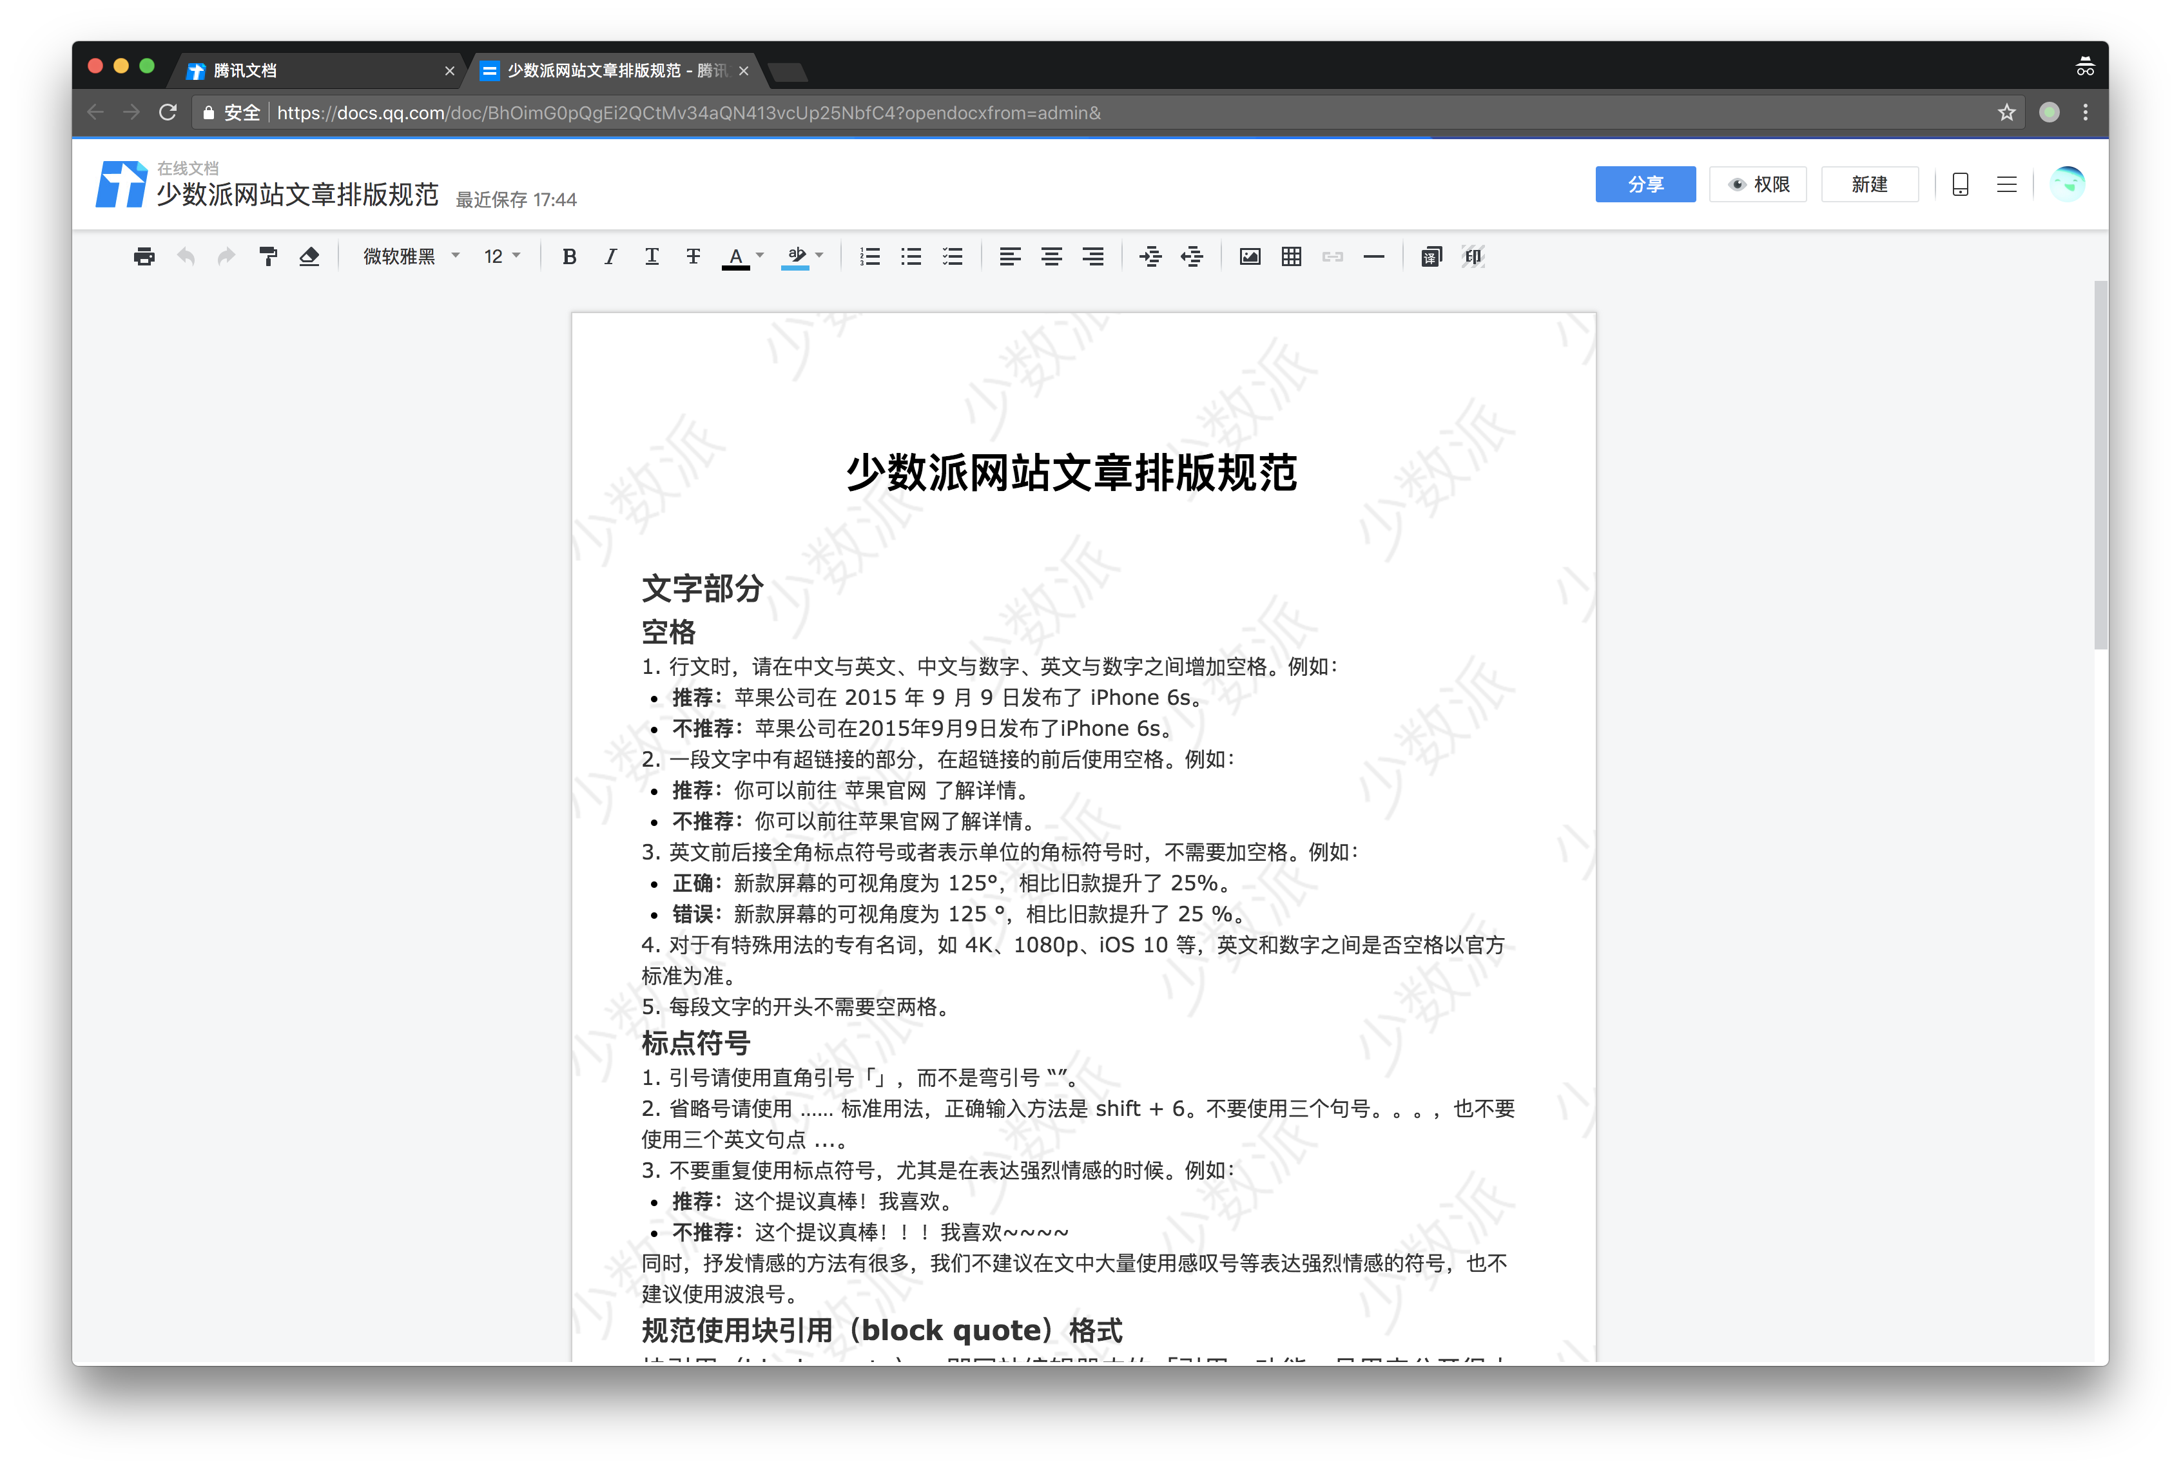Open the 微软雅黑 font family dropdown
The image size is (2181, 1469).
[x=411, y=256]
